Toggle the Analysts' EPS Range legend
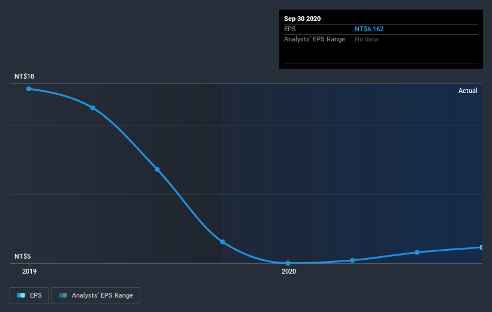Viewport: 492px width, 312px height. click(x=96, y=295)
